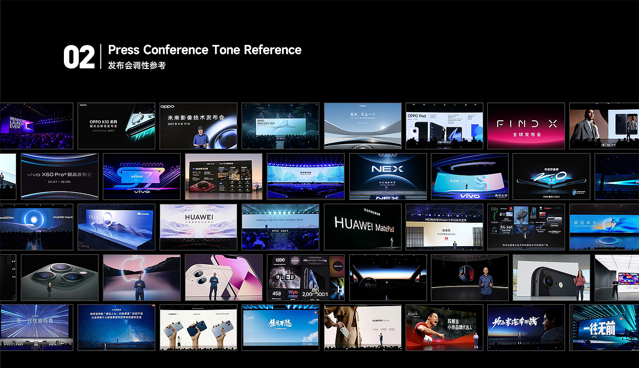
Task: Select the Apple Watch presenter thumbnail
Action: (470, 278)
